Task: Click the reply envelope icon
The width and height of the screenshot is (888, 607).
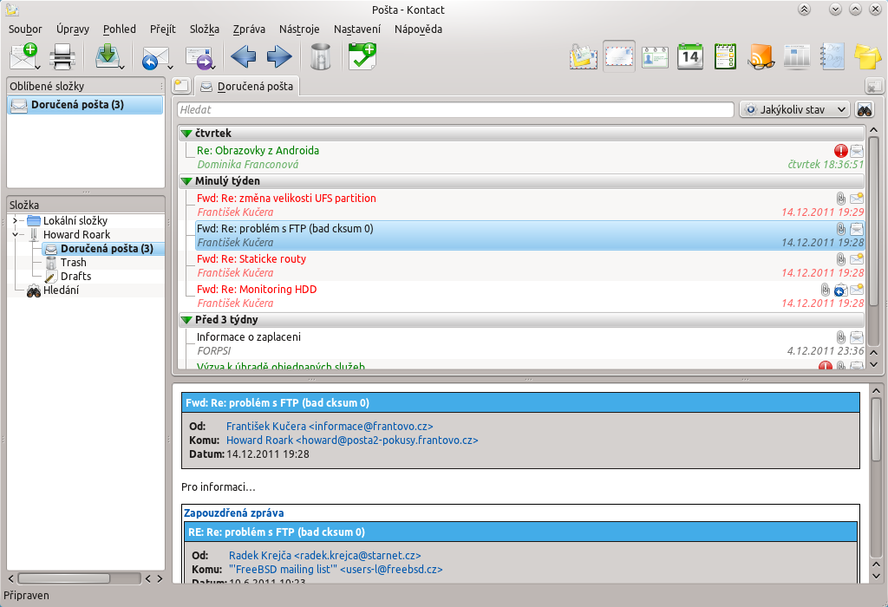Action: coord(154,57)
